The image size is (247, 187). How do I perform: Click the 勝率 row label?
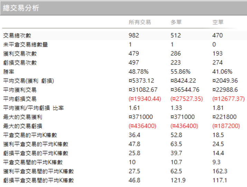click(9, 72)
